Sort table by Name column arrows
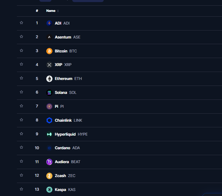This screenshot has width=222, height=196. point(58,11)
